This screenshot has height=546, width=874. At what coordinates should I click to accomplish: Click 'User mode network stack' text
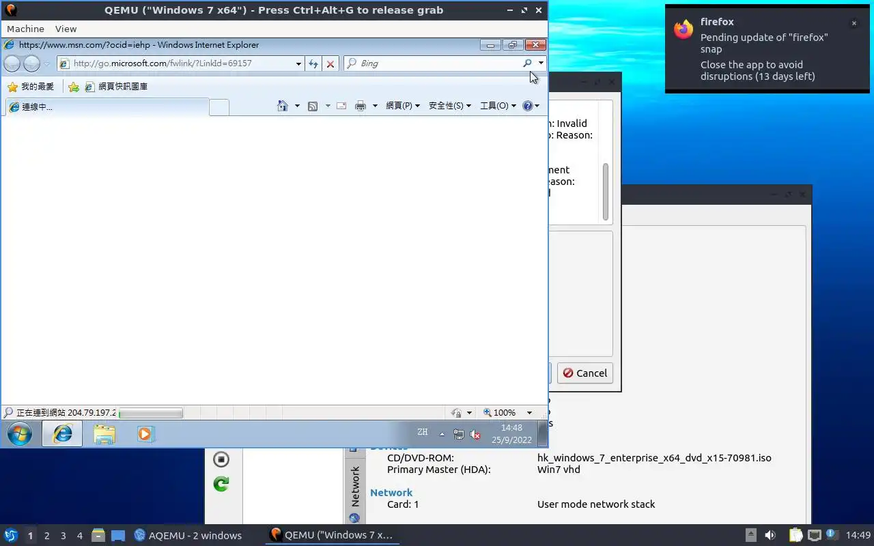tap(596, 504)
